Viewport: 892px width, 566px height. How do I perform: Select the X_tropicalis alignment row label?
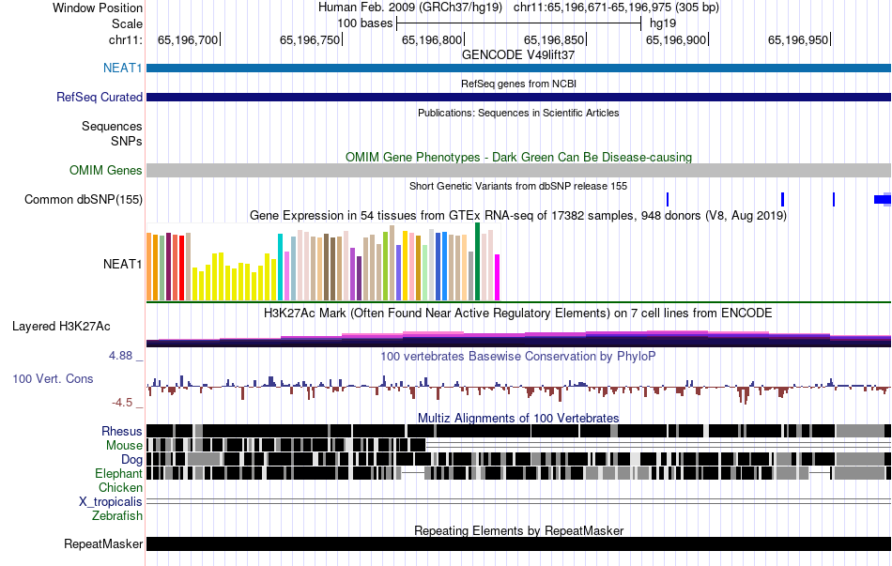[111, 502]
